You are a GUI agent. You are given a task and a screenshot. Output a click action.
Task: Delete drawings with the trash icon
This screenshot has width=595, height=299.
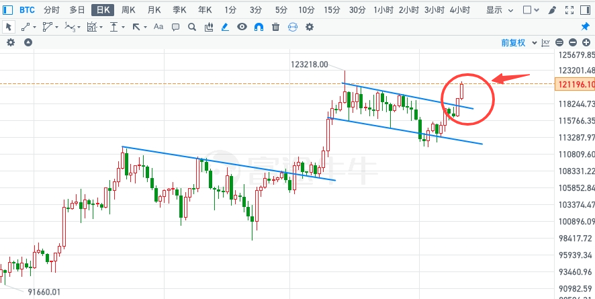click(x=276, y=27)
